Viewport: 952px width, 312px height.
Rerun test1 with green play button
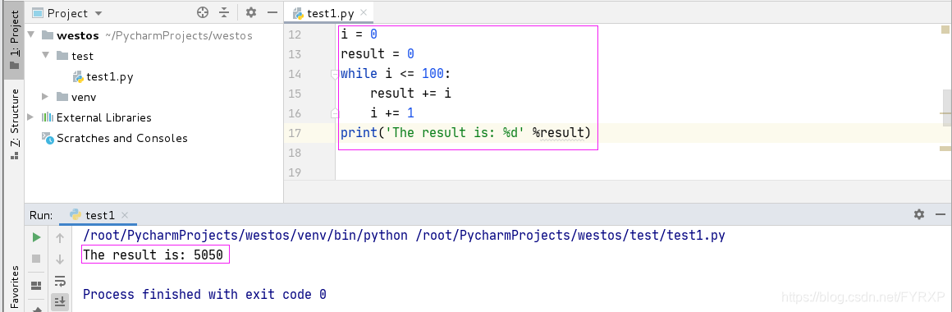tap(36, 237)
